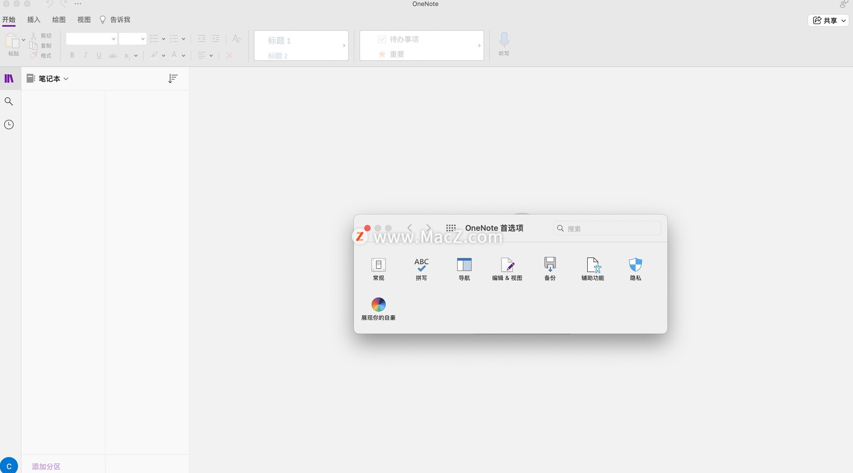This screenshot has width=853, height=473.
Task: Click the 添加分区 add section link
Action: tap(46, 466)
